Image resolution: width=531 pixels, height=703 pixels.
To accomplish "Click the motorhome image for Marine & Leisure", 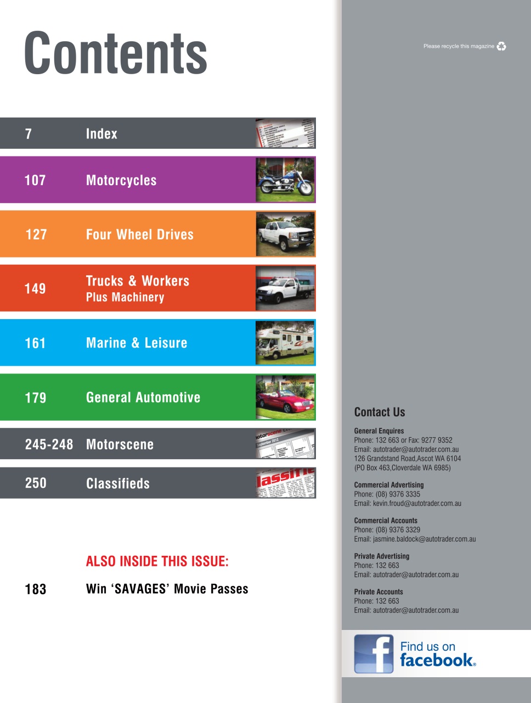I will 286,342.
